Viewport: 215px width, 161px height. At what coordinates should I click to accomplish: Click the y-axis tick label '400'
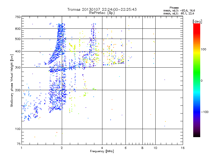[18, 52]
